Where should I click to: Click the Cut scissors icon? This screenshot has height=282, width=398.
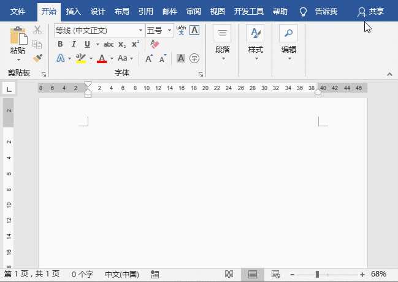point(37,30)
